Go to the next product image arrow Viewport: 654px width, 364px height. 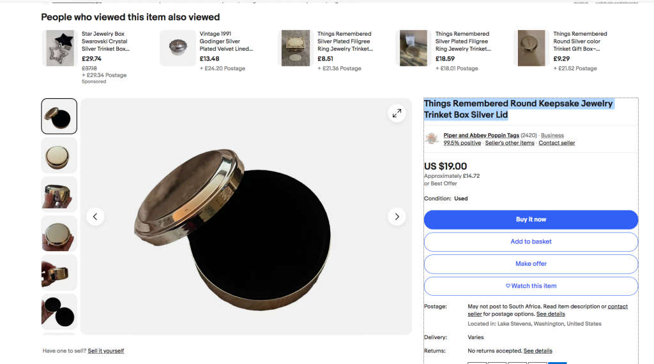point(397,217)
